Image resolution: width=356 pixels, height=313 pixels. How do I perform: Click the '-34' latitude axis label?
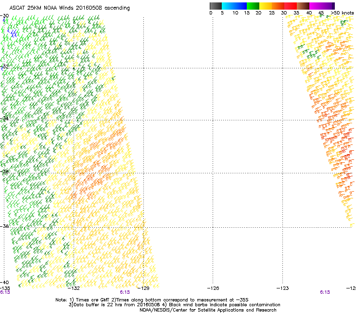pos(4,118)
